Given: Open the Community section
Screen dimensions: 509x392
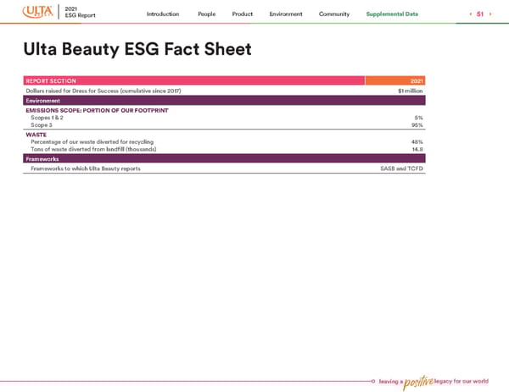Looking at the screenshot, I should pyautogui.click(x=334, y=14).
